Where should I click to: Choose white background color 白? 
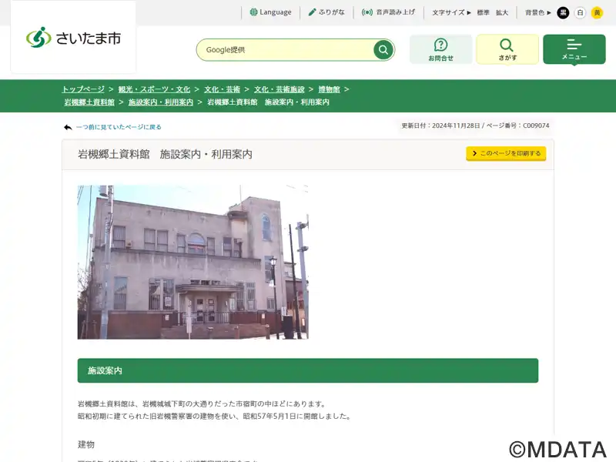[580, 12]
